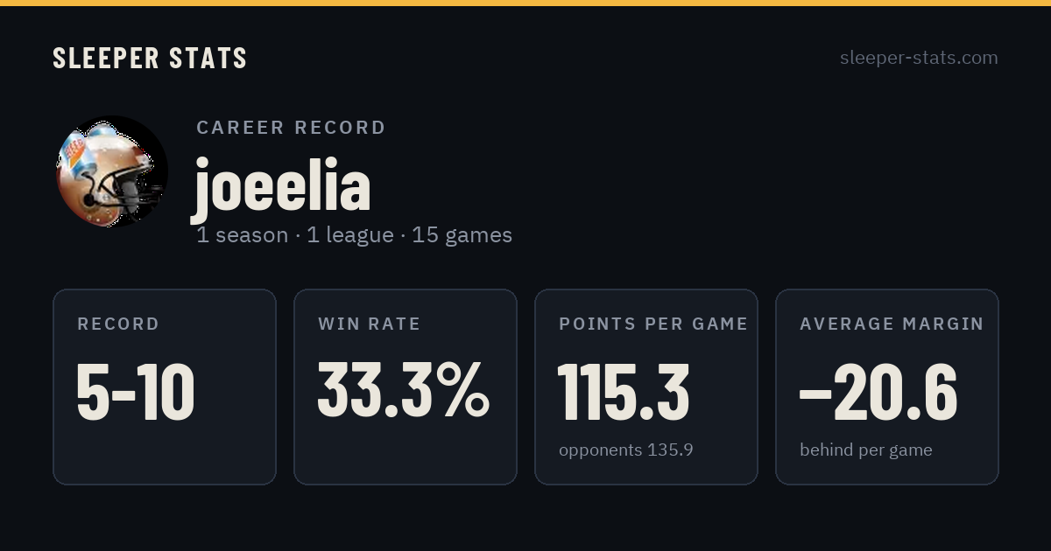Click the AVERAGE MARGIN label
Screen dimensions: 1051x551
[892, 324]
